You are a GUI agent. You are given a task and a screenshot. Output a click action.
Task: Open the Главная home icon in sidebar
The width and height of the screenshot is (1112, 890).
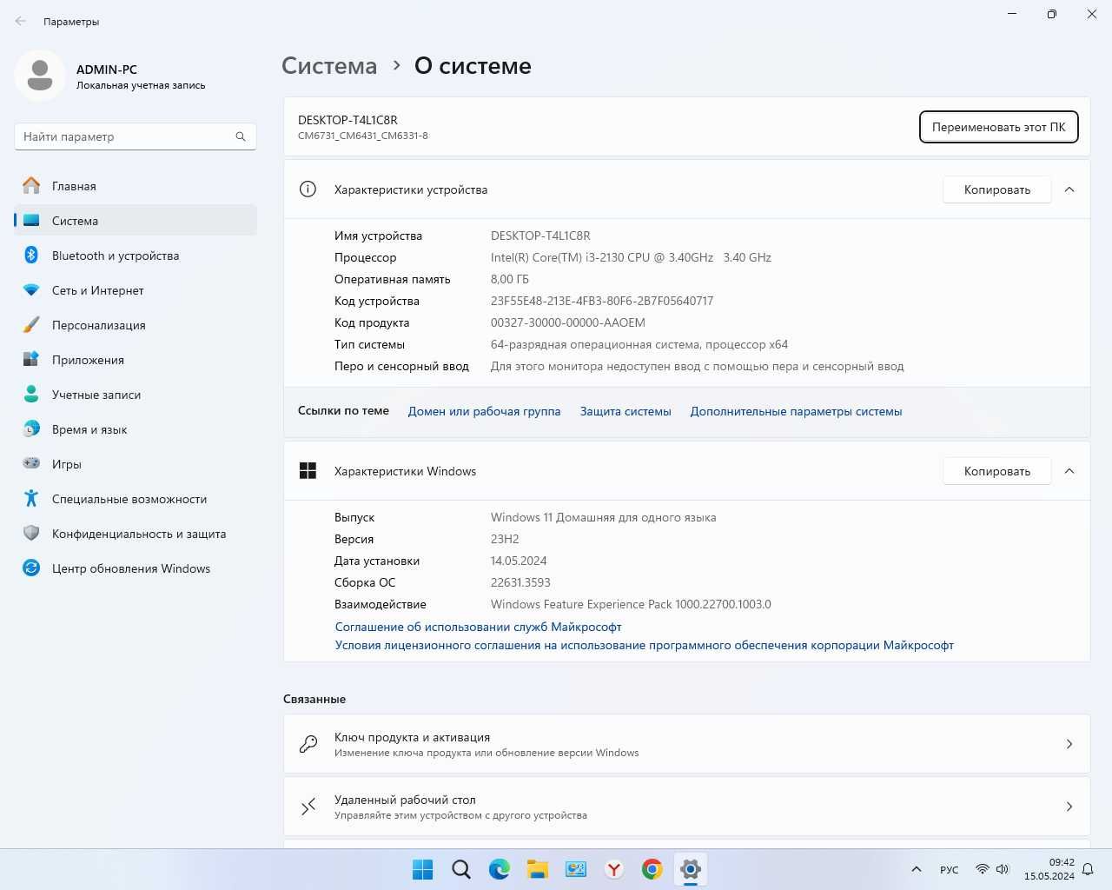[31, 186]
